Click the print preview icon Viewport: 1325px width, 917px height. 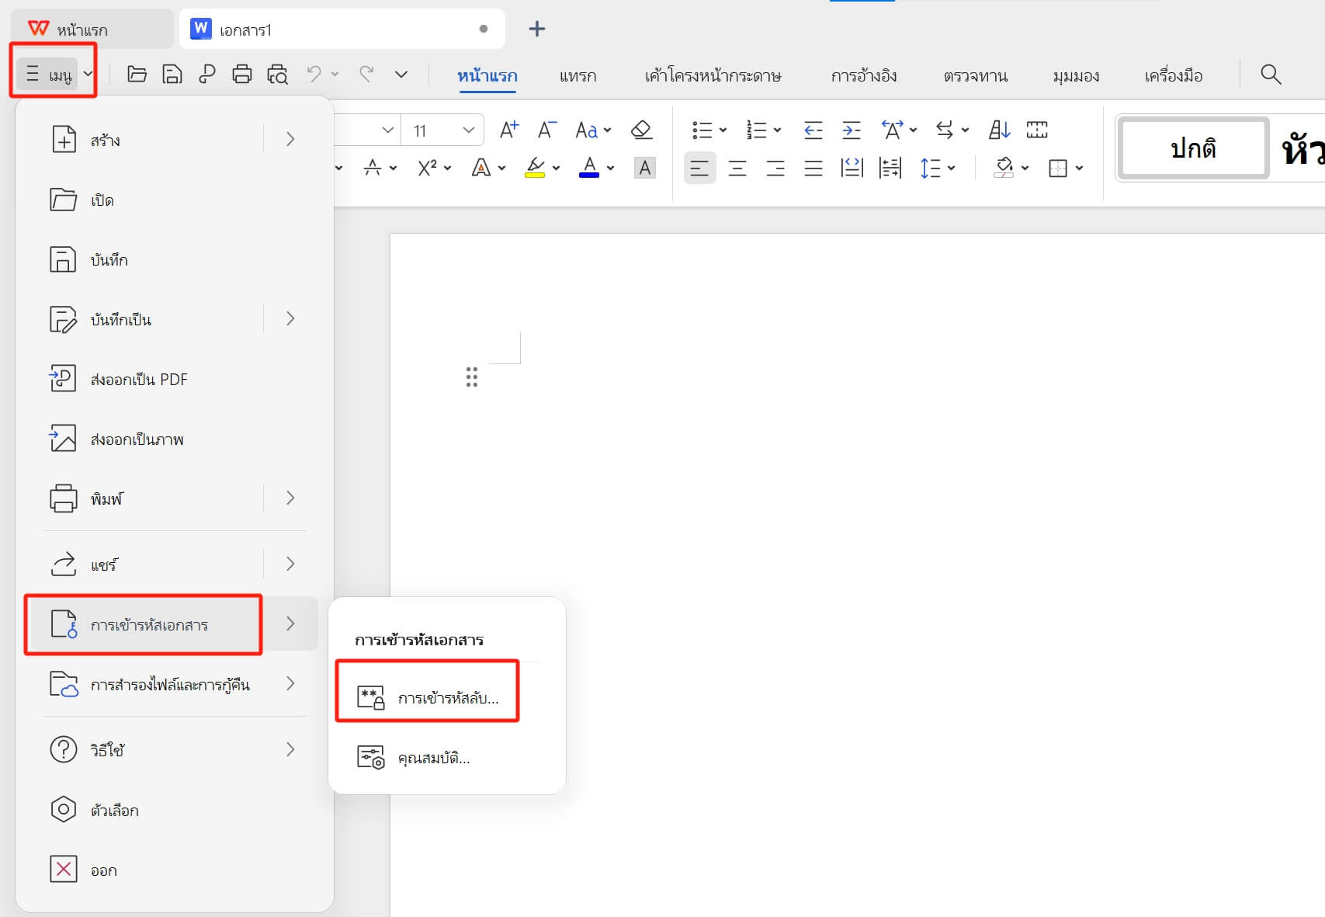(277, 75)
